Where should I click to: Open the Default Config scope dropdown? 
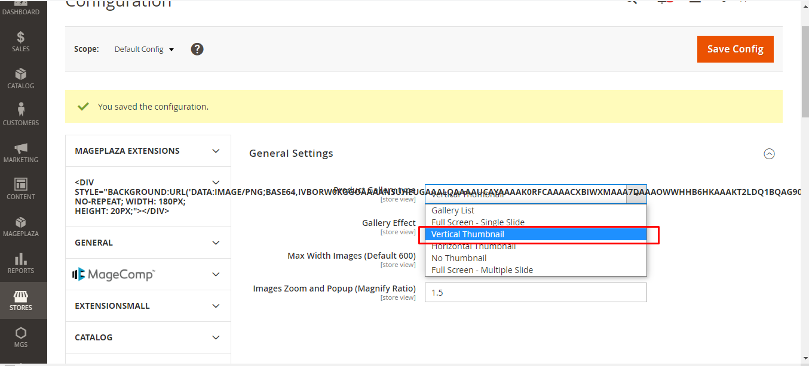[x=144, y=49]
